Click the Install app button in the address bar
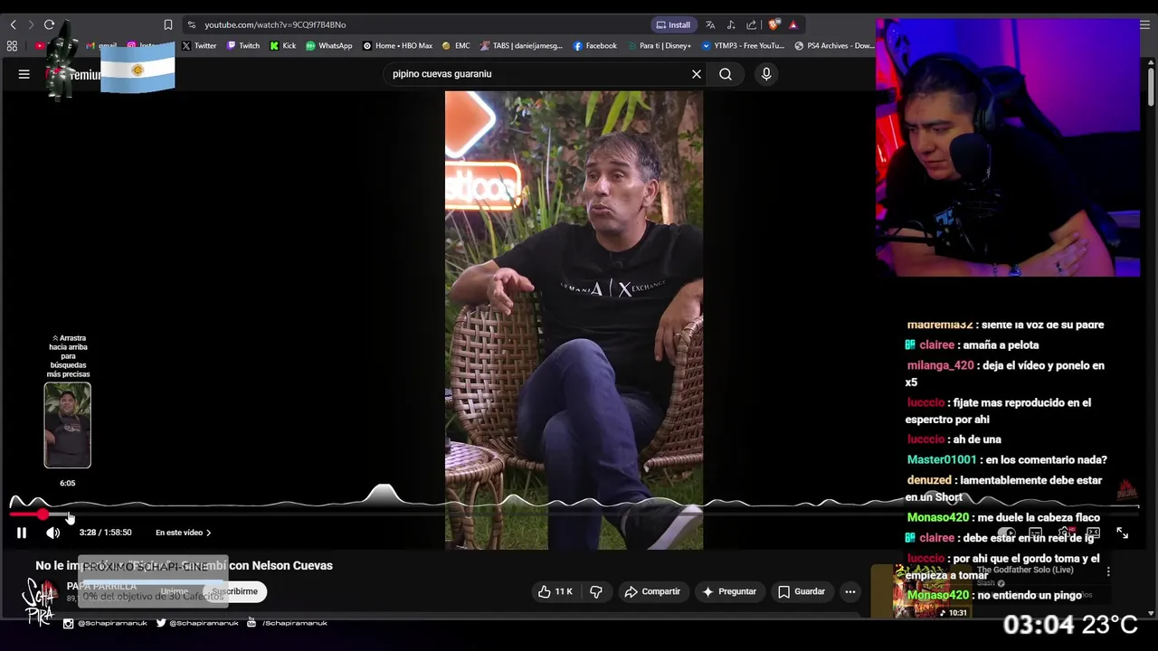Screen dimensions: 1158x651 tap(674, 24)
